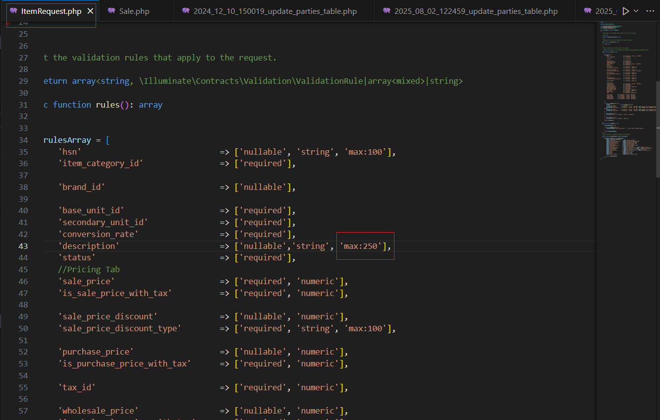The height and width of the screenshot is (420, 660).
Task: Place cursor on 'status' key
Action: [x=77, y=257]
